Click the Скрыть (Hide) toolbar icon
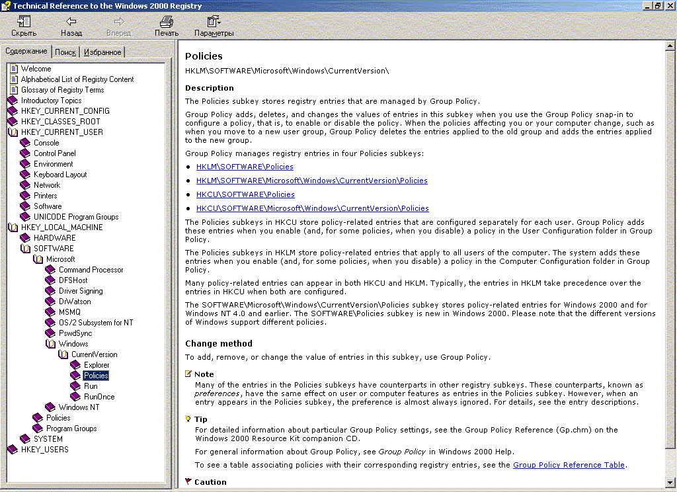Viewport: 677px width, 492px height. click(x=24, y=21)
